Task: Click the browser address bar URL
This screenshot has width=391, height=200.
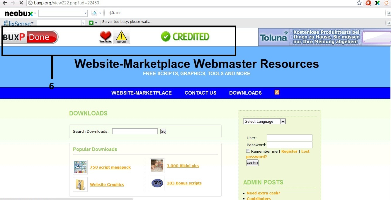Action: tap(67, 3)
